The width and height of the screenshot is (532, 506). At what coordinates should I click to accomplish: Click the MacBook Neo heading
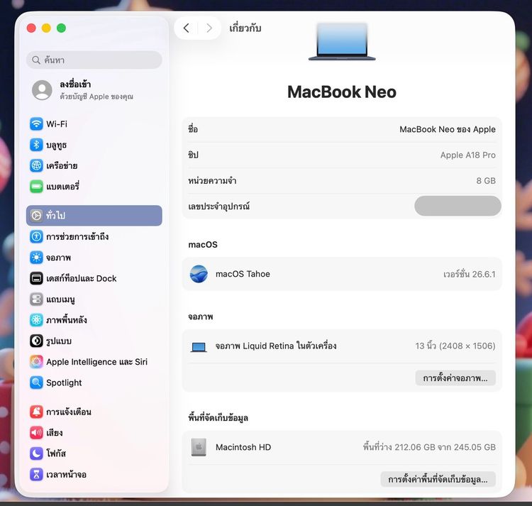(342, 92)
